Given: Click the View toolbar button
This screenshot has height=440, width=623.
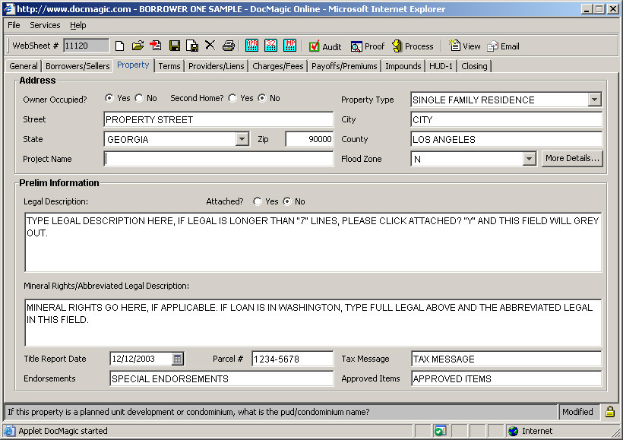Looking at the screenshot, I should click(464, 46).
